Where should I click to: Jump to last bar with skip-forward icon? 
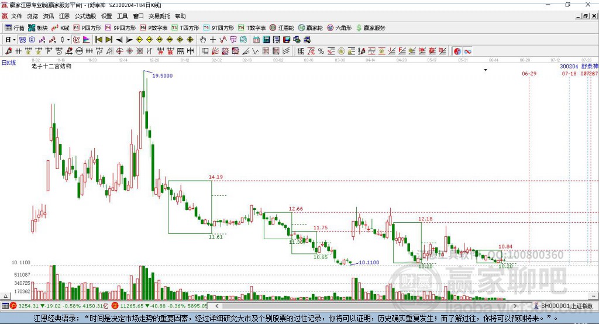109,40
